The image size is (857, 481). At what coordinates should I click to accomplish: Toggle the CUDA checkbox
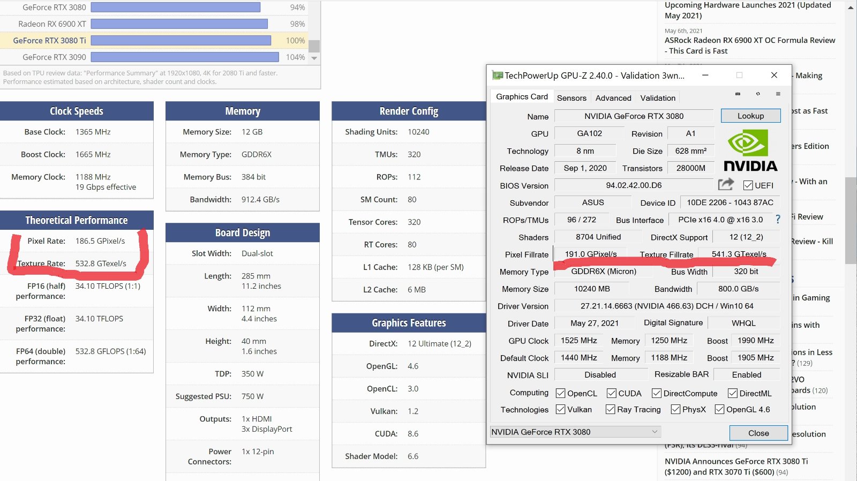click(x=611, y=393)
